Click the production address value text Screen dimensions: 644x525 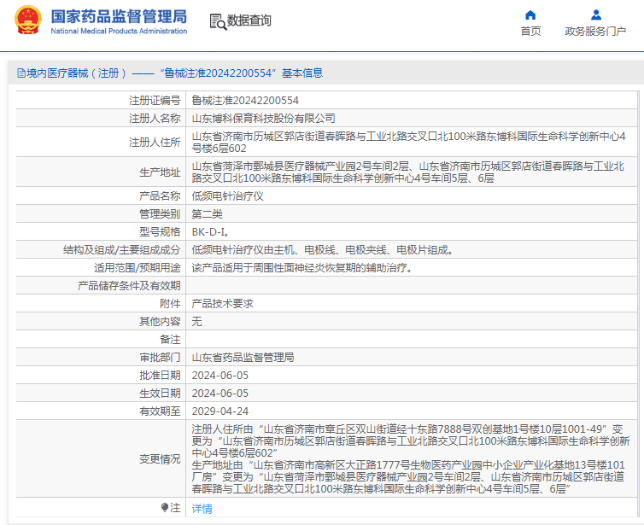pos(408,172)
